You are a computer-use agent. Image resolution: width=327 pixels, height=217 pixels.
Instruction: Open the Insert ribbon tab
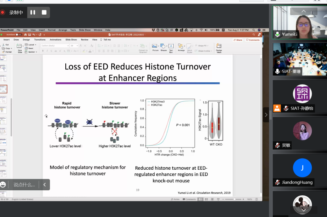[x=6, y=39]
